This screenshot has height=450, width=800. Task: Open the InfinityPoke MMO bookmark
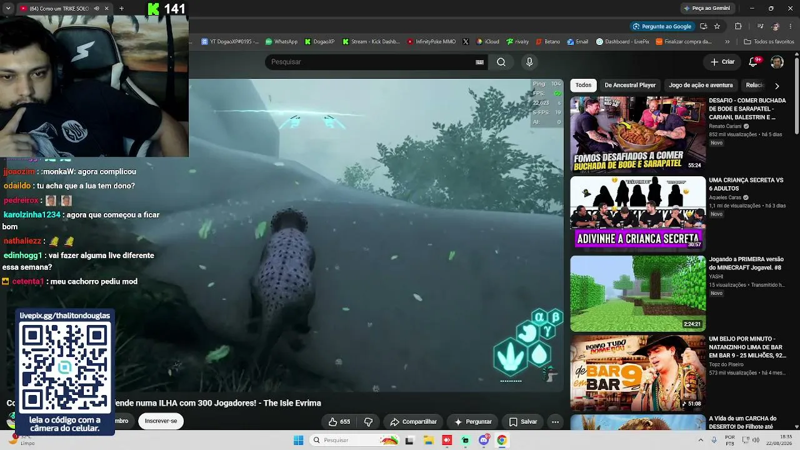(431, 42)
